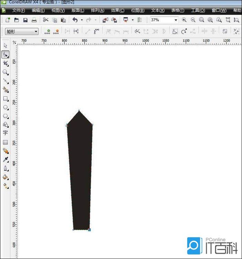Image resolution: width=242 pixels, height=259 pixels.
Task: Select the Crop tool
Action: click(6, 63)
